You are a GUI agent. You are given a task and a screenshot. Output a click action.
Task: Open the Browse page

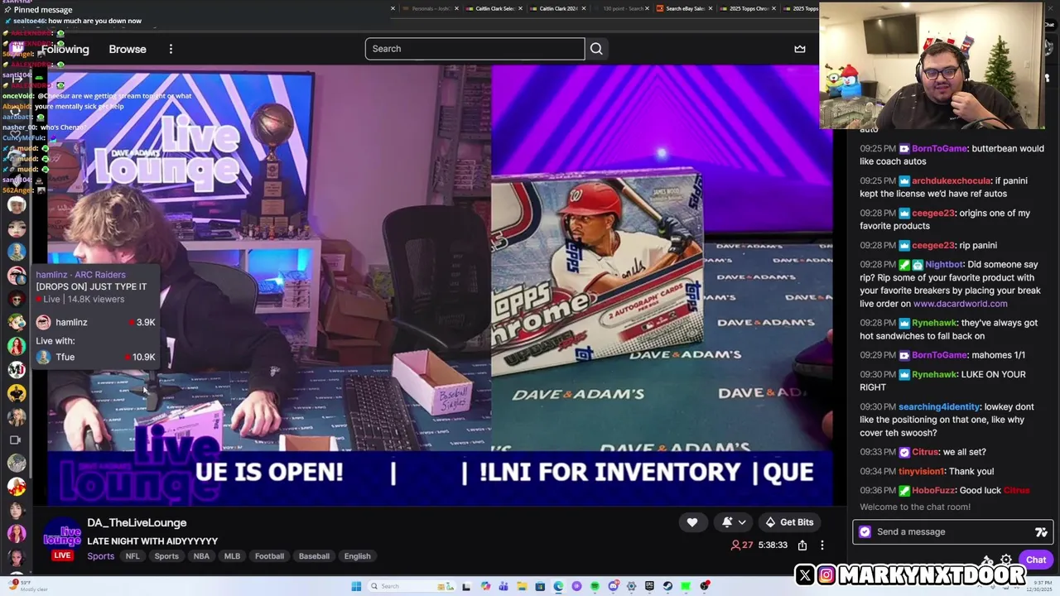(x=128, y=49)
